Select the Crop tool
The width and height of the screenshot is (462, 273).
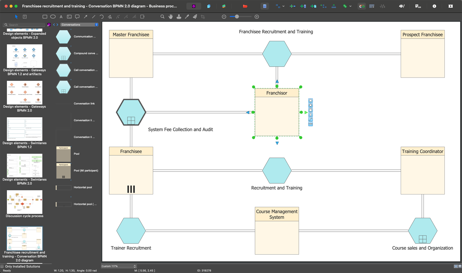tap(203, 17)
